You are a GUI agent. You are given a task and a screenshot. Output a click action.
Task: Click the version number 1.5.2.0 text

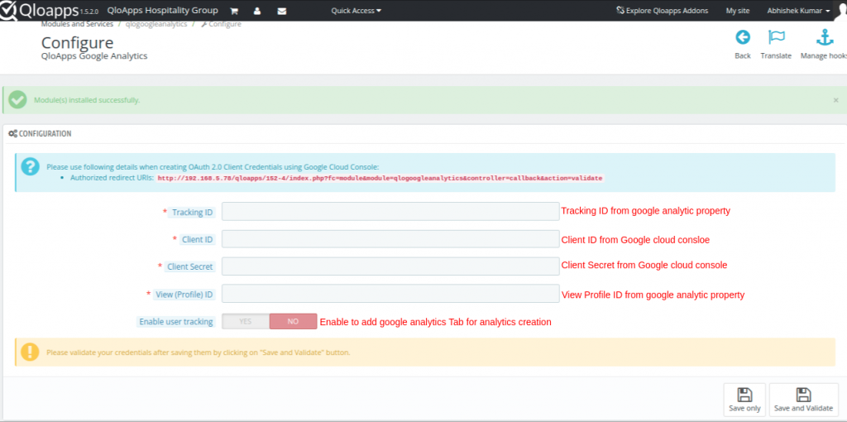[89, 12]
